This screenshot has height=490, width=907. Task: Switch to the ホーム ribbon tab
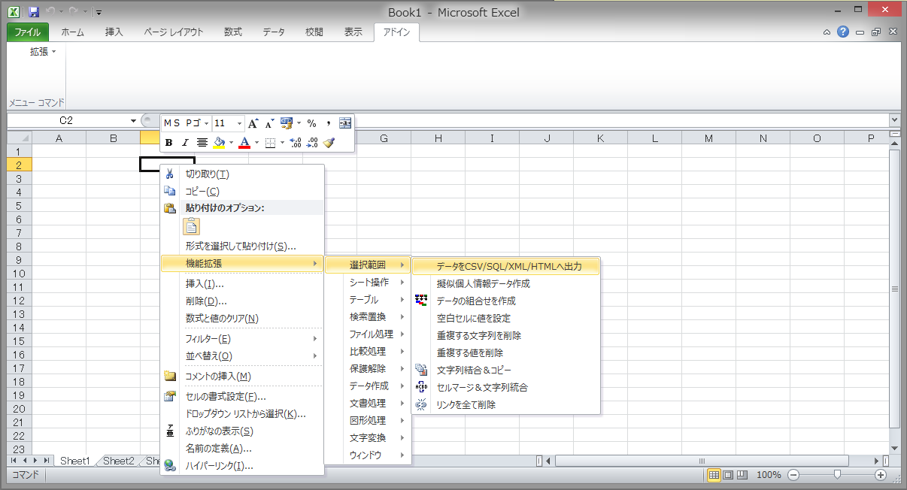click(x=72, y=32)
